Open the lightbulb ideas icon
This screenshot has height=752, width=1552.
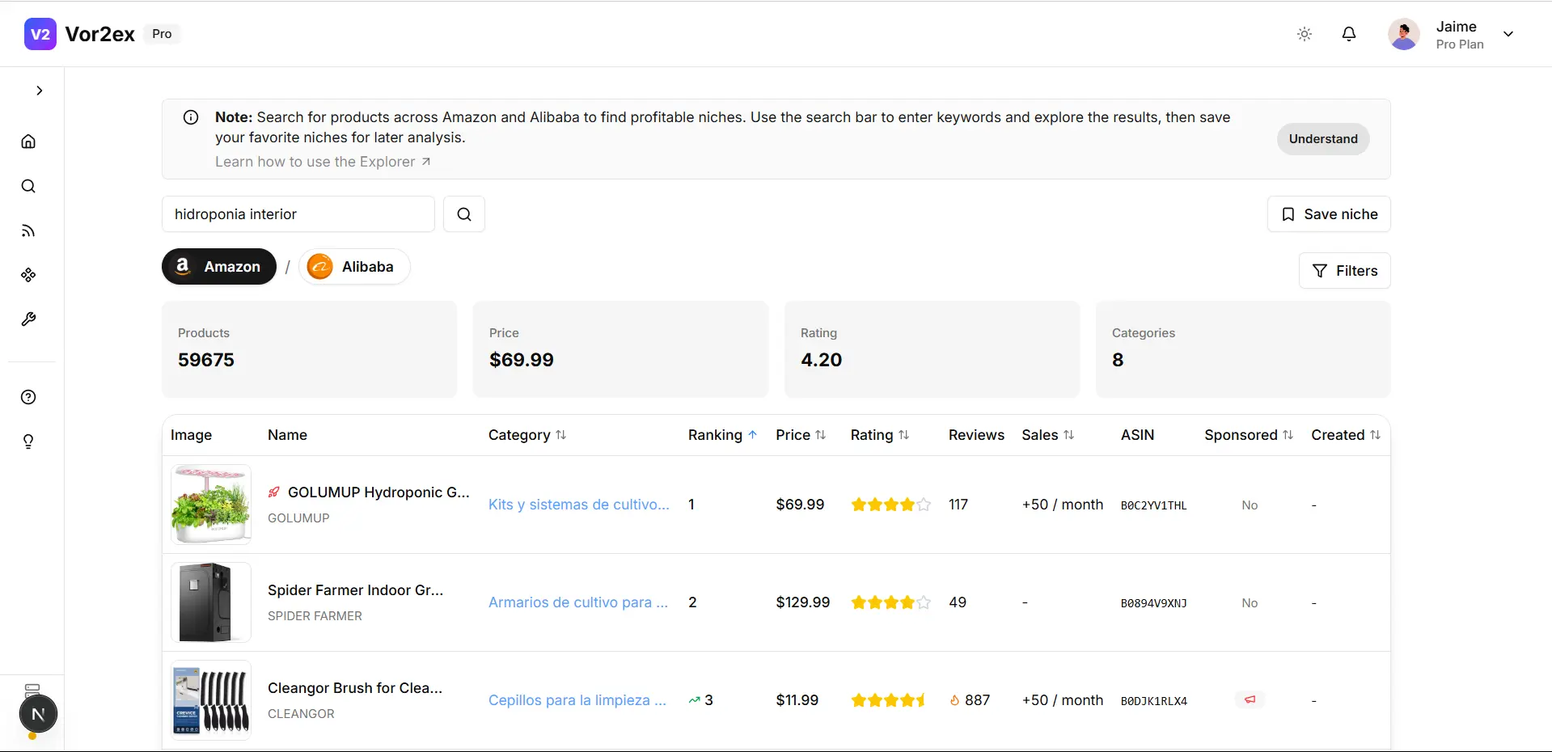tap(28, 441)
